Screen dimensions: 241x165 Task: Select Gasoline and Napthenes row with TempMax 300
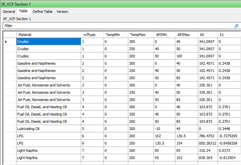[49, 63]
